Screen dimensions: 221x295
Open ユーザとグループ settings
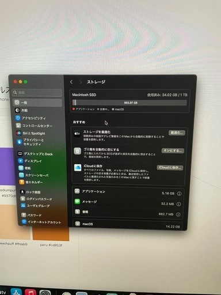point(35,206)
